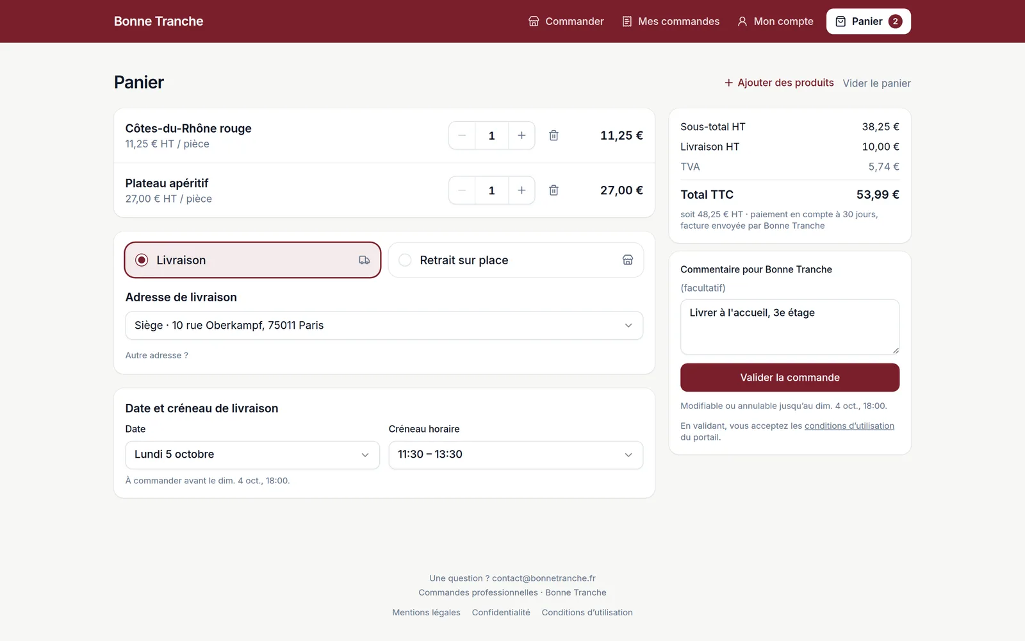
Task: Open Mes commandes in the navigation
Action: coord(671,21)
